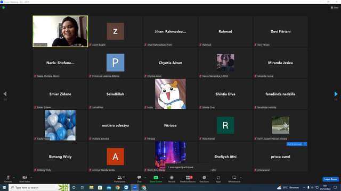
Task: Go to next participants page arrow
Action: [x=336, y=94]
